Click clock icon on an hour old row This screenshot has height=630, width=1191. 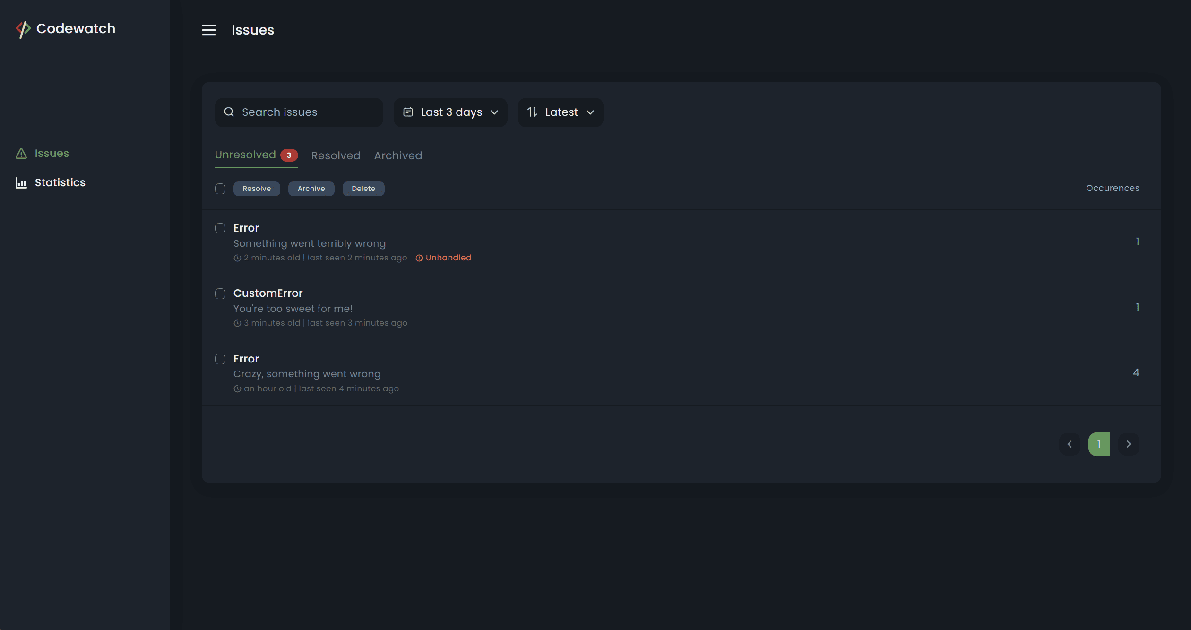pyautogui.click(x=237, y=389)
